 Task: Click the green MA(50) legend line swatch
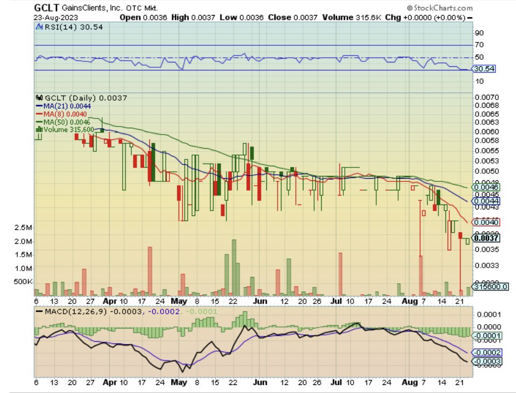tap(39, 122)
